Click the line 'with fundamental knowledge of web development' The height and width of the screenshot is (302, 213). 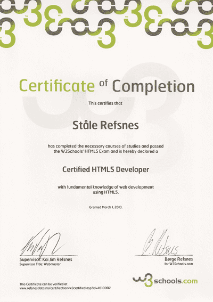106,187
